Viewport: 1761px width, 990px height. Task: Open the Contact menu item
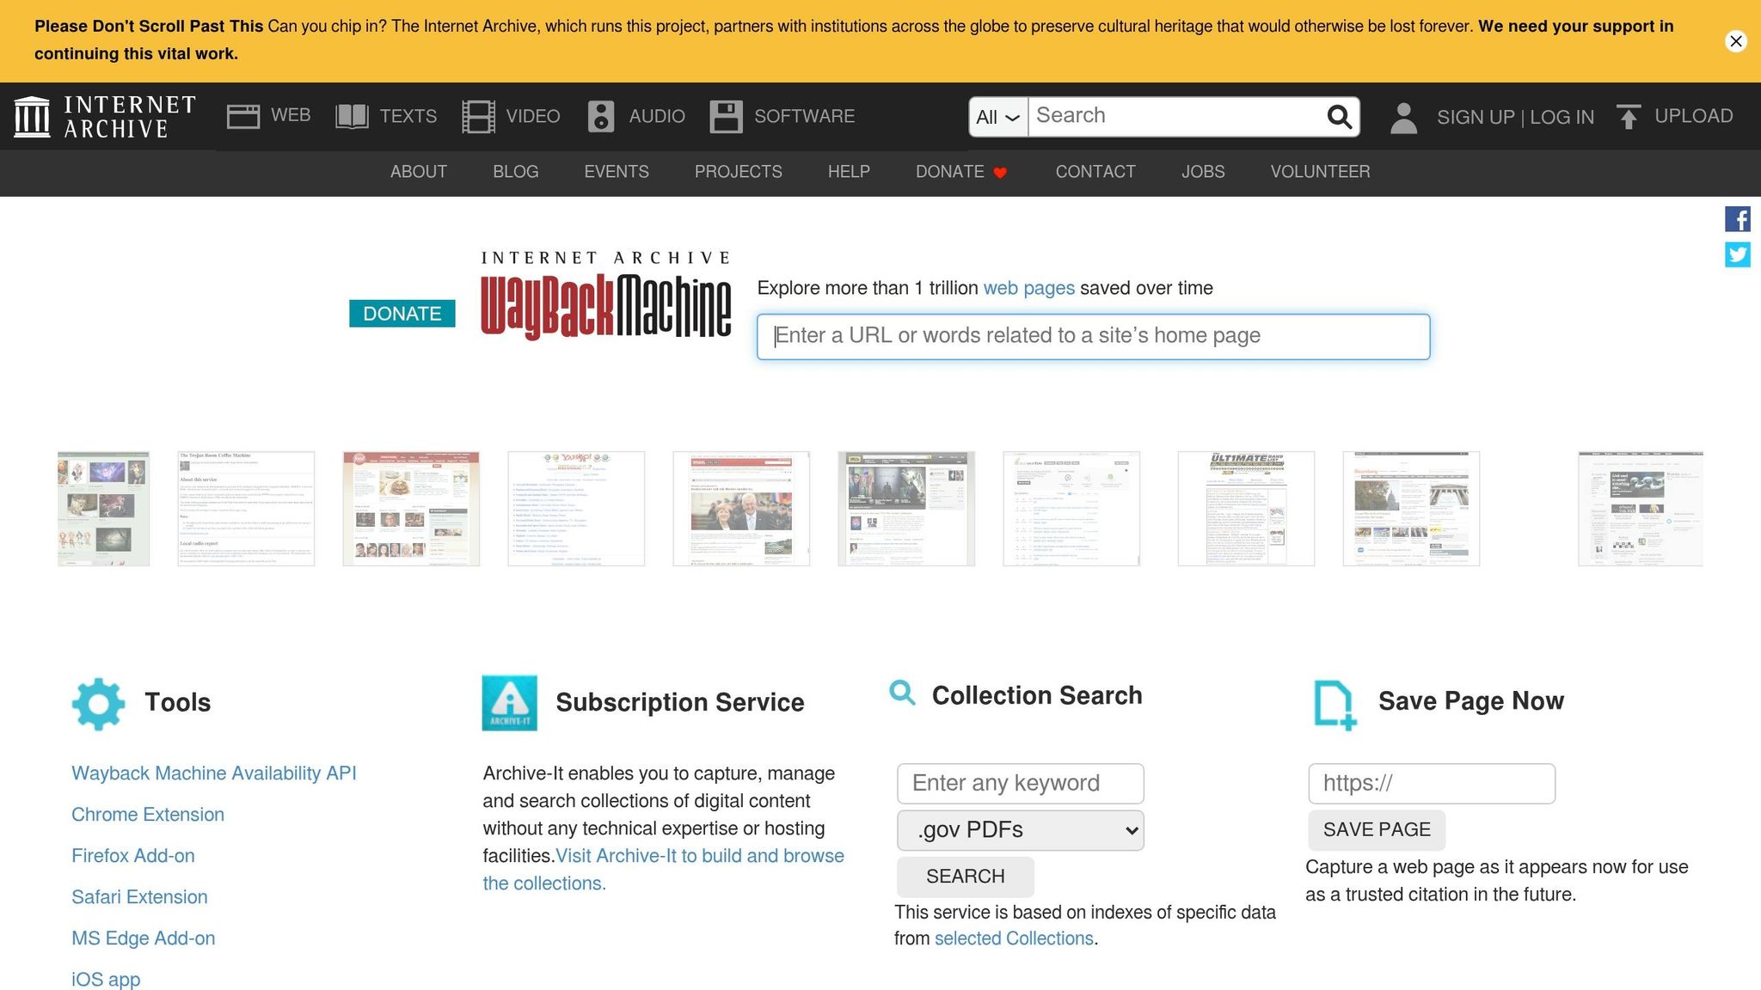(x=1095, y=172)
